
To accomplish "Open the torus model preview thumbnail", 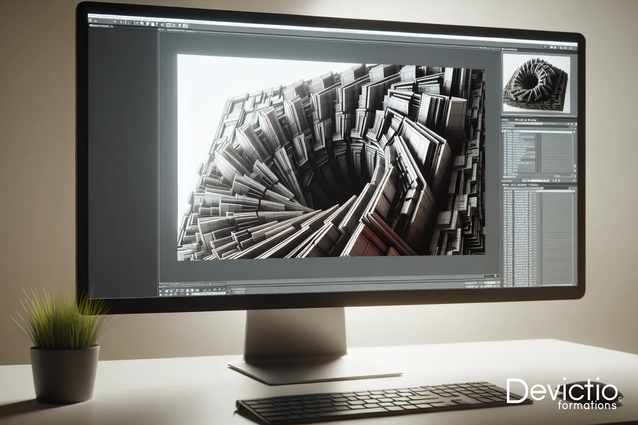I will point(536,83).
